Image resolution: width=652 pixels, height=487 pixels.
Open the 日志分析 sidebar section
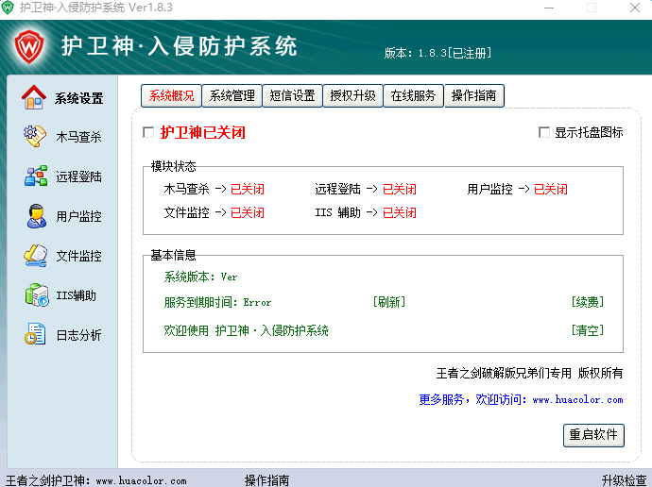coord(78,335)
